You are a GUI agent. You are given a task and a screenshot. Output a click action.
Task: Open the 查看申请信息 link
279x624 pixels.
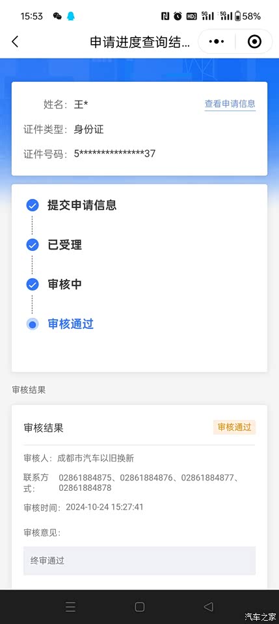[x=230, y=104]
